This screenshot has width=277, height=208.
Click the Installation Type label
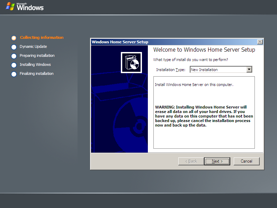click(171, 70)
